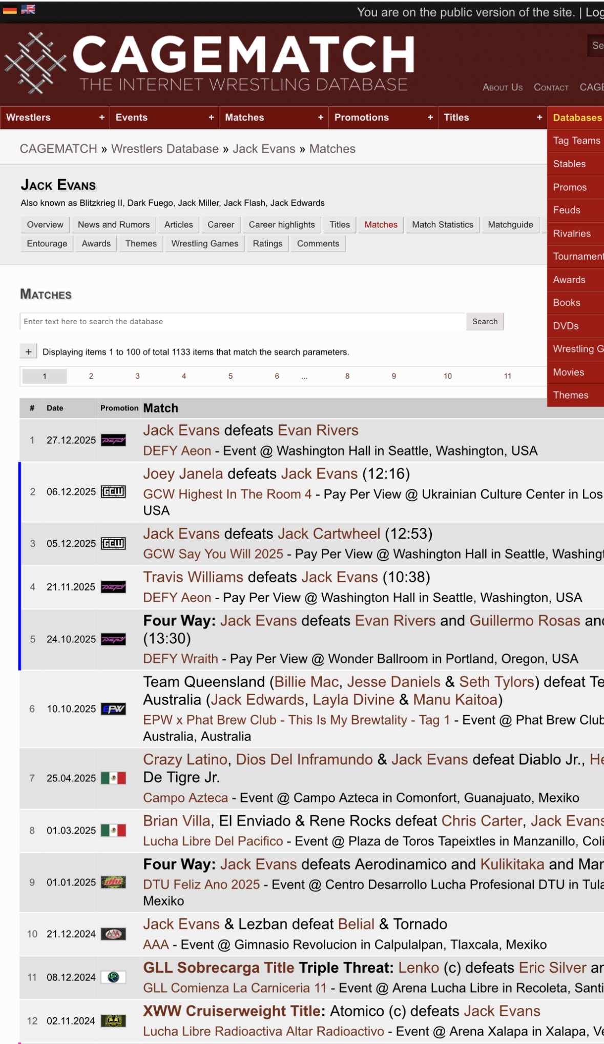Click Mexico flag icon in row 7

113,778
